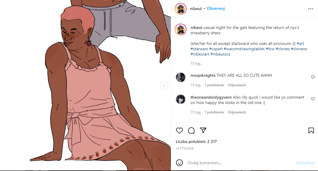The height and width of the screenshot is (171, 318).
Task: Reply to moqnknights comment with Odpowiedz
Action: (x=237, y=85)
